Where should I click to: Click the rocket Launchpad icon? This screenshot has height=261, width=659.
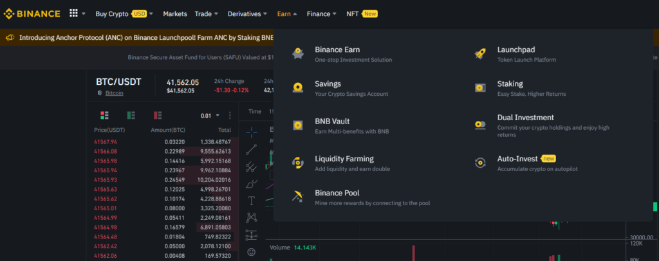[480, 54]
